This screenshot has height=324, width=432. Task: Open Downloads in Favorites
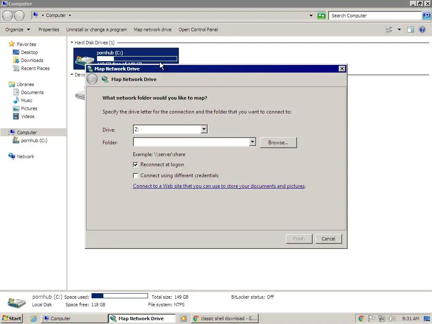tap(32, 60)
